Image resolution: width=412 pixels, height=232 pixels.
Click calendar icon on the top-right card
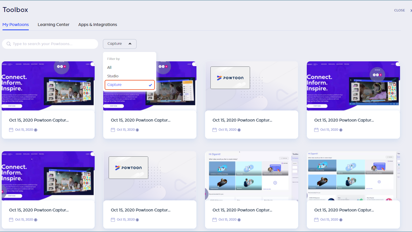click(x=316, y=130)
